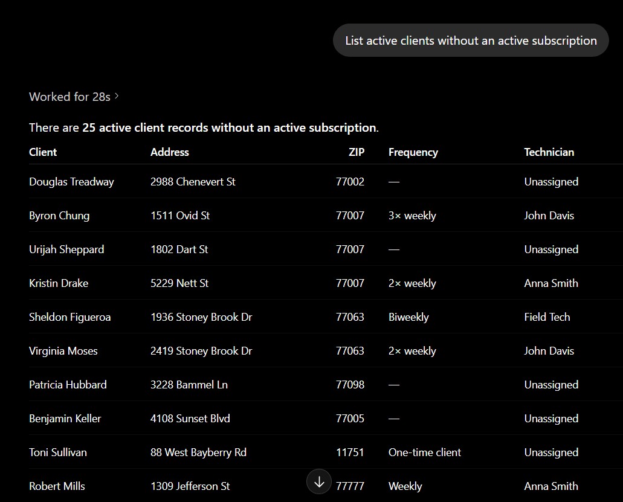Click address 3228 Bammel Ln

(x=189, y=384)
